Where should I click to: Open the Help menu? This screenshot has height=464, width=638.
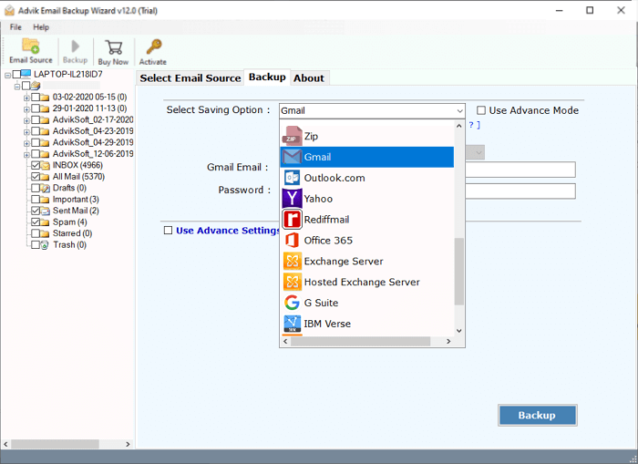[x=41, y=27]
